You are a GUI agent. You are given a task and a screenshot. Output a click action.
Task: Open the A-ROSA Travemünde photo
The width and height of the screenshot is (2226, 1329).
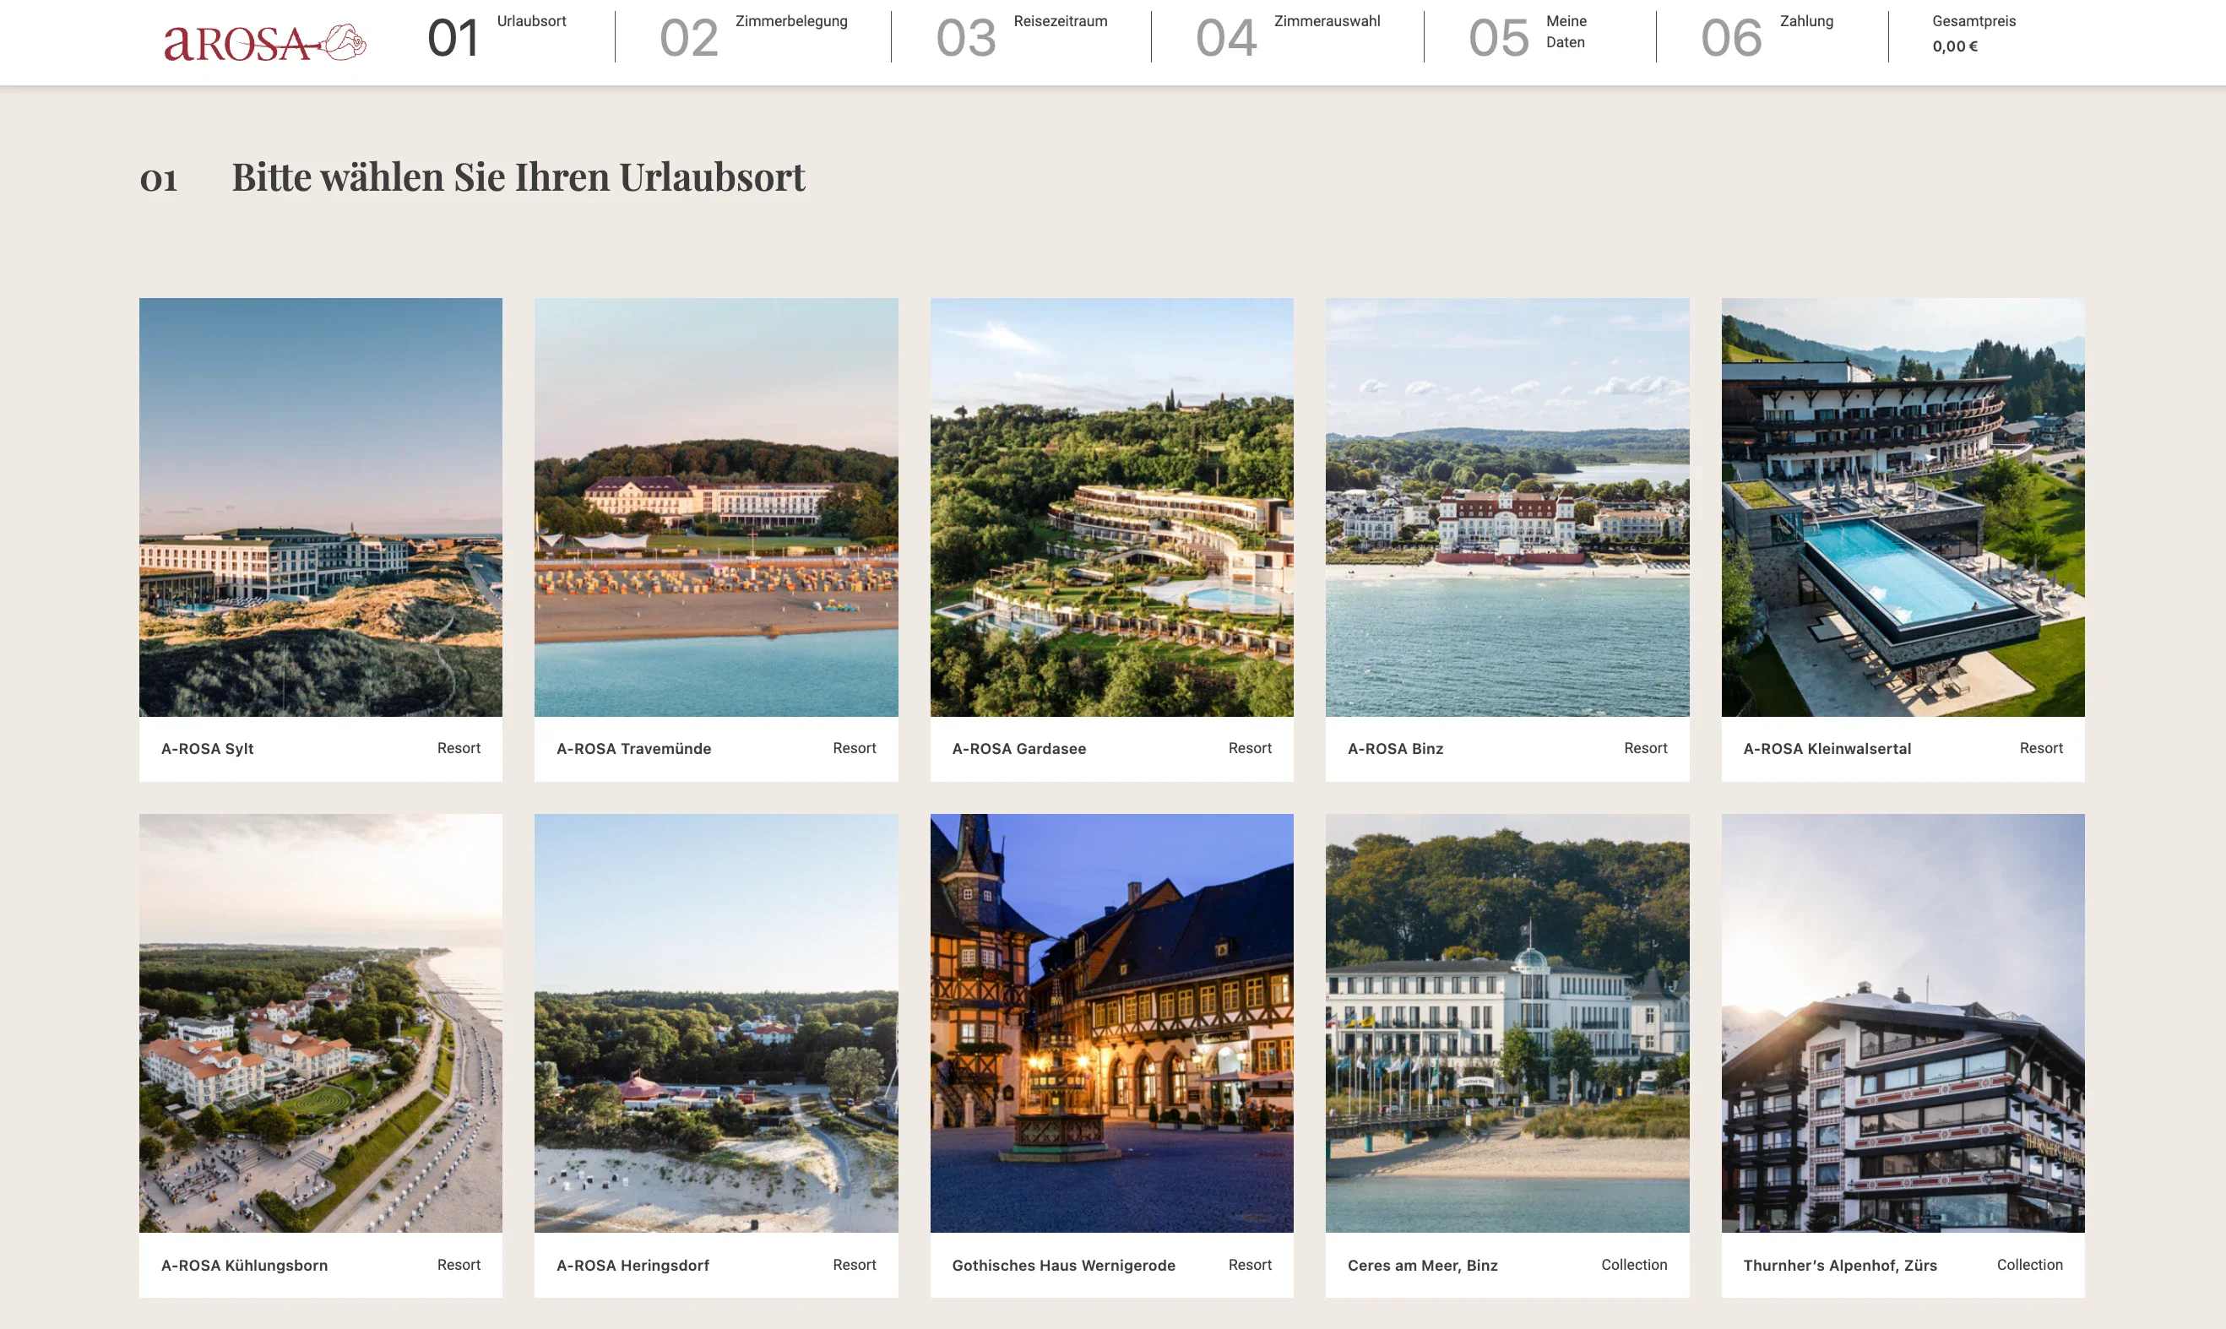point(716,507)
